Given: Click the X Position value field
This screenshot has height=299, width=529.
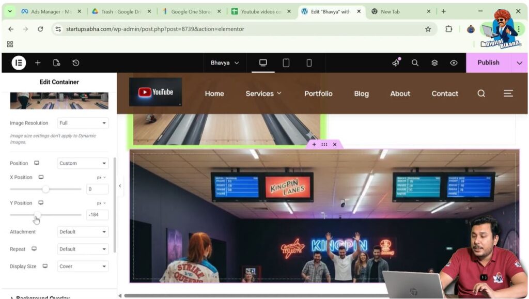Looking at the screenshot, I should [97, 190].
